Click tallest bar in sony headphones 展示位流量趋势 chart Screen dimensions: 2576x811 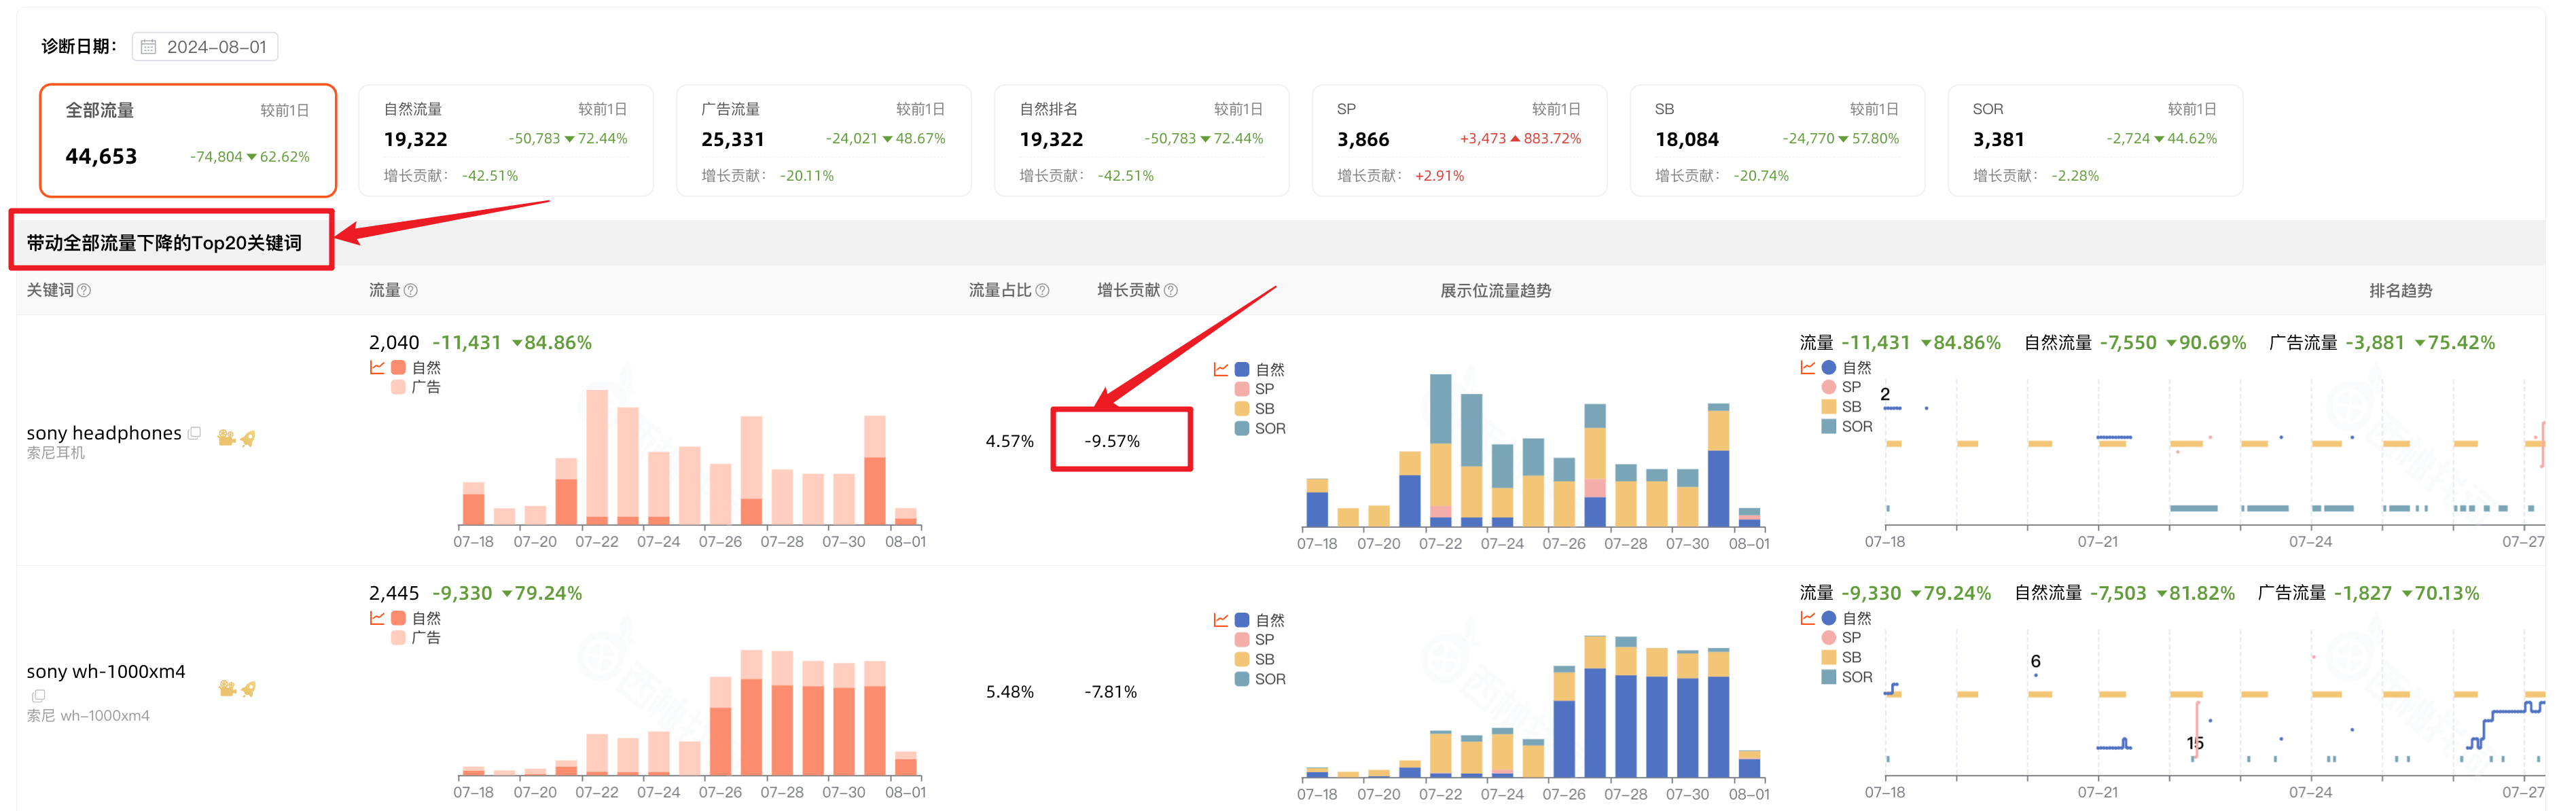coord(1440,450)
